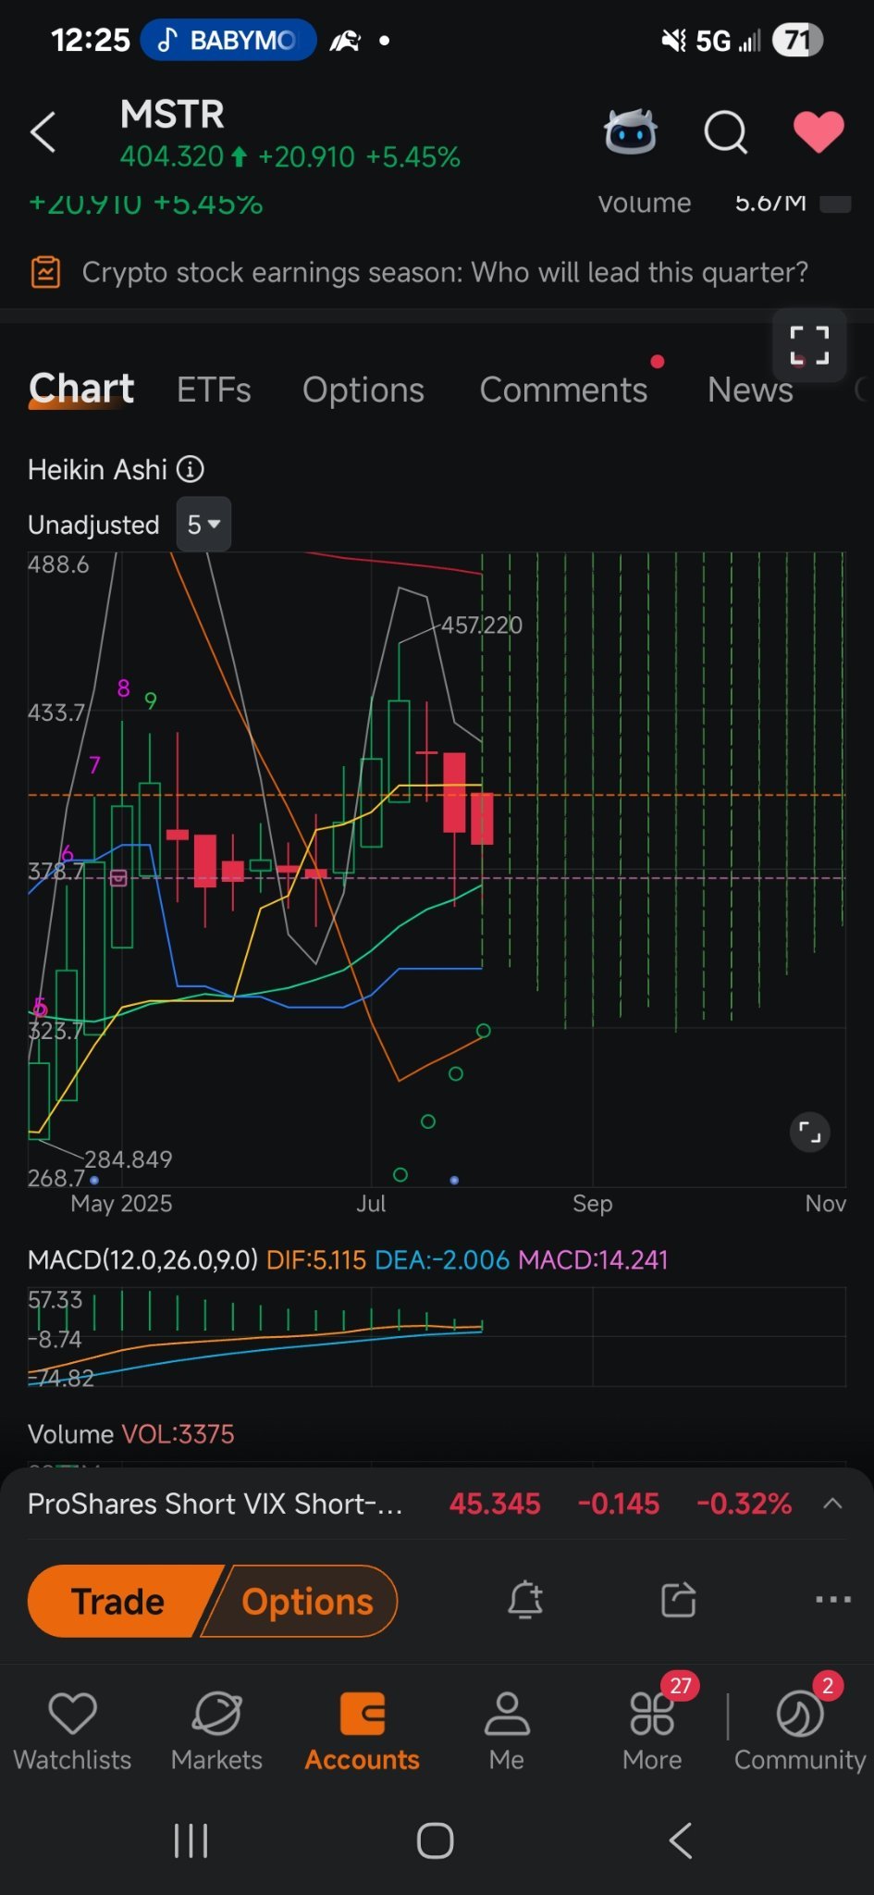Toggle MSTR favorite heart

(819, 131)
